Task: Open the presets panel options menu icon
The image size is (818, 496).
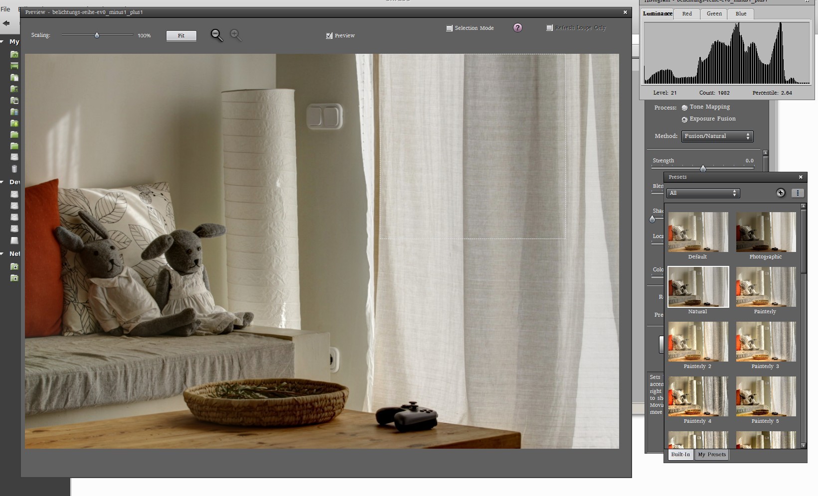Action: pos(798,193)
